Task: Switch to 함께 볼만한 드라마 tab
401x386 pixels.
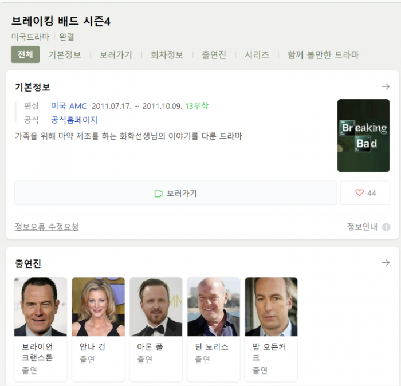Action: (323, 55)
